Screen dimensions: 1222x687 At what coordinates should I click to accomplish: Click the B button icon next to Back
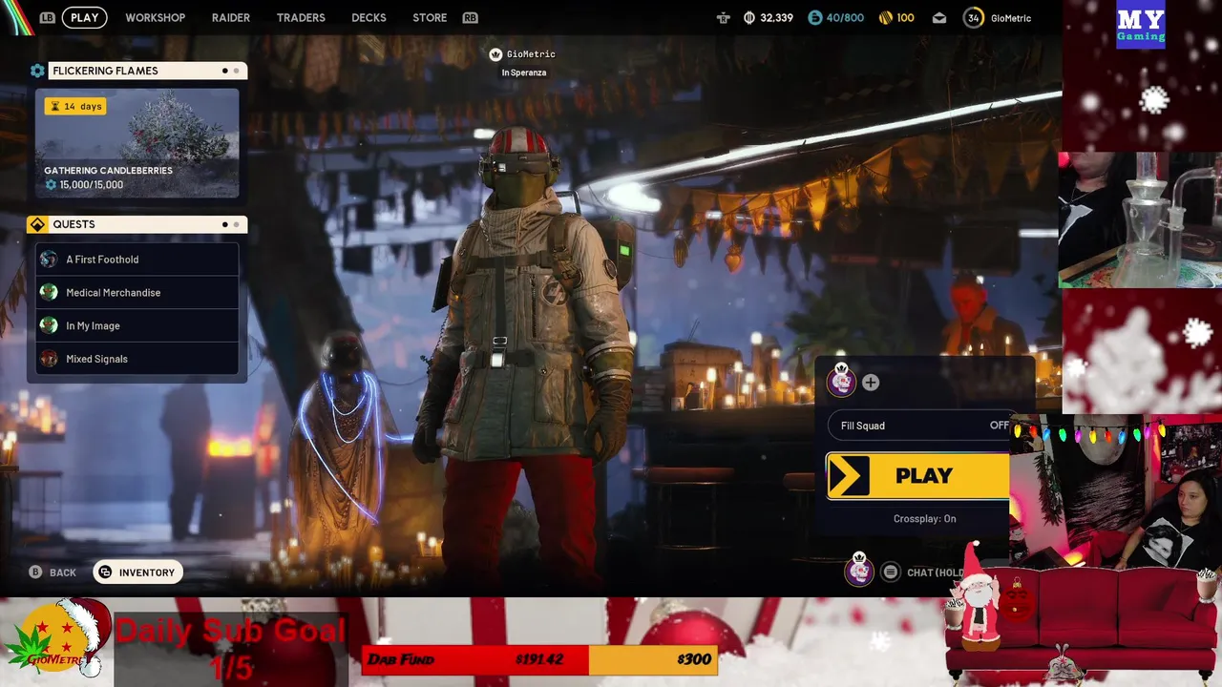coord(35,572)
